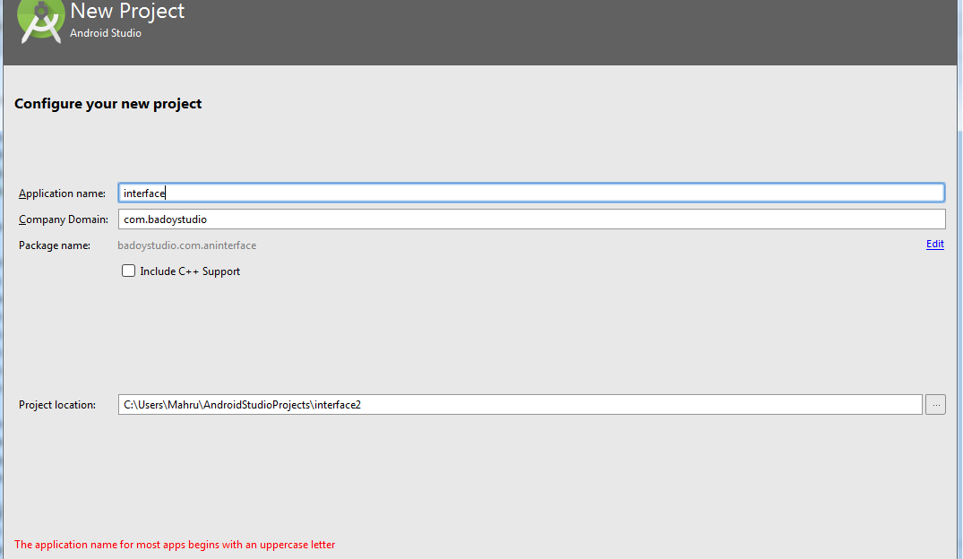963x559 pixels.
Task: Open folder browser with the ellipsis button
Action: click(935, 405)
